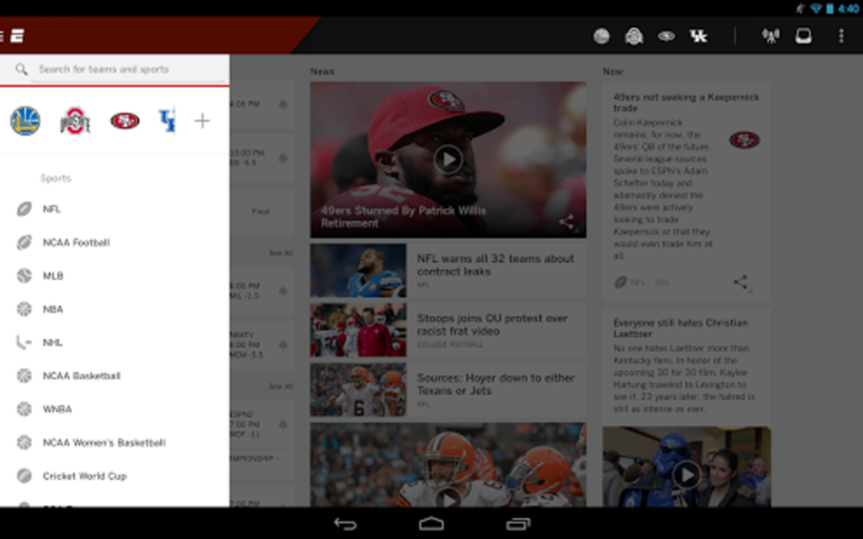Image resolution: width=863 pixels, height=539 pixels.
Task: Open Kentucky UK shortcut in top toolbar
Action: pos(698,36)
